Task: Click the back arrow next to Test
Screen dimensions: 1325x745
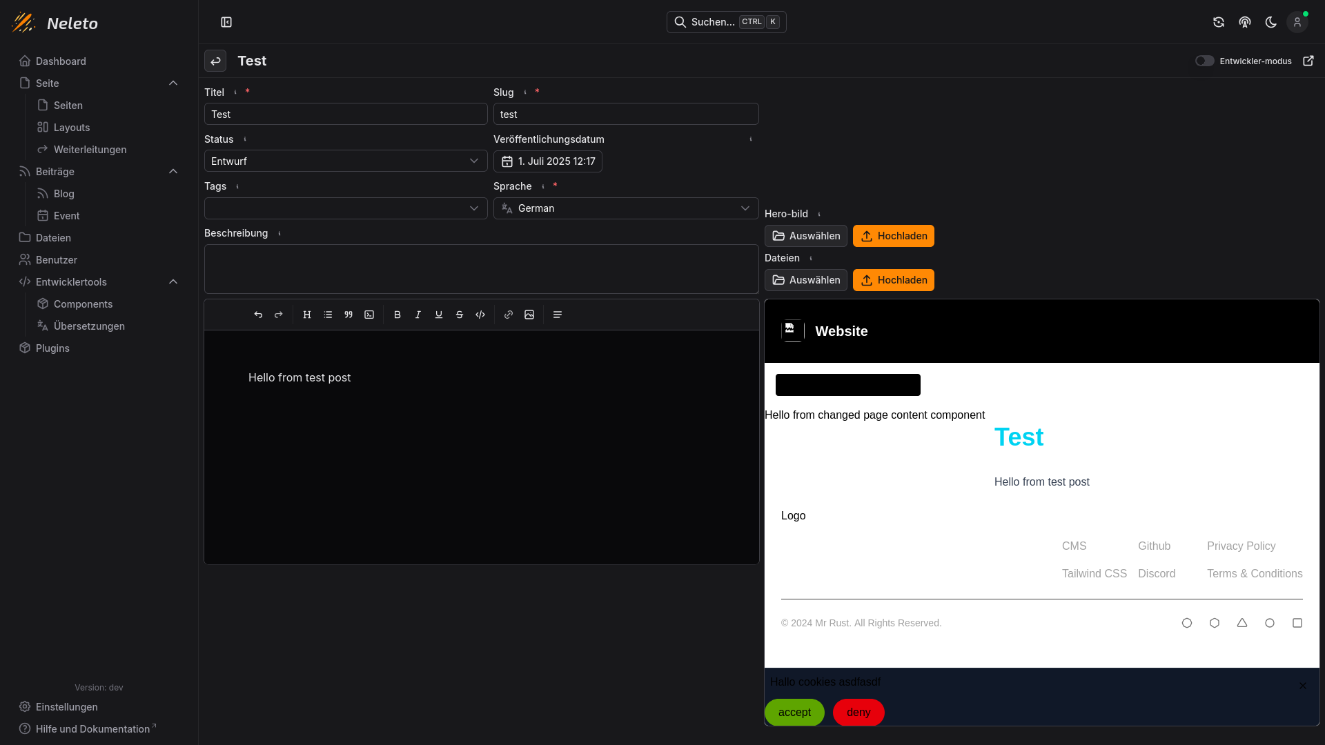Action: pyautogui.click(x=215, y=61)
